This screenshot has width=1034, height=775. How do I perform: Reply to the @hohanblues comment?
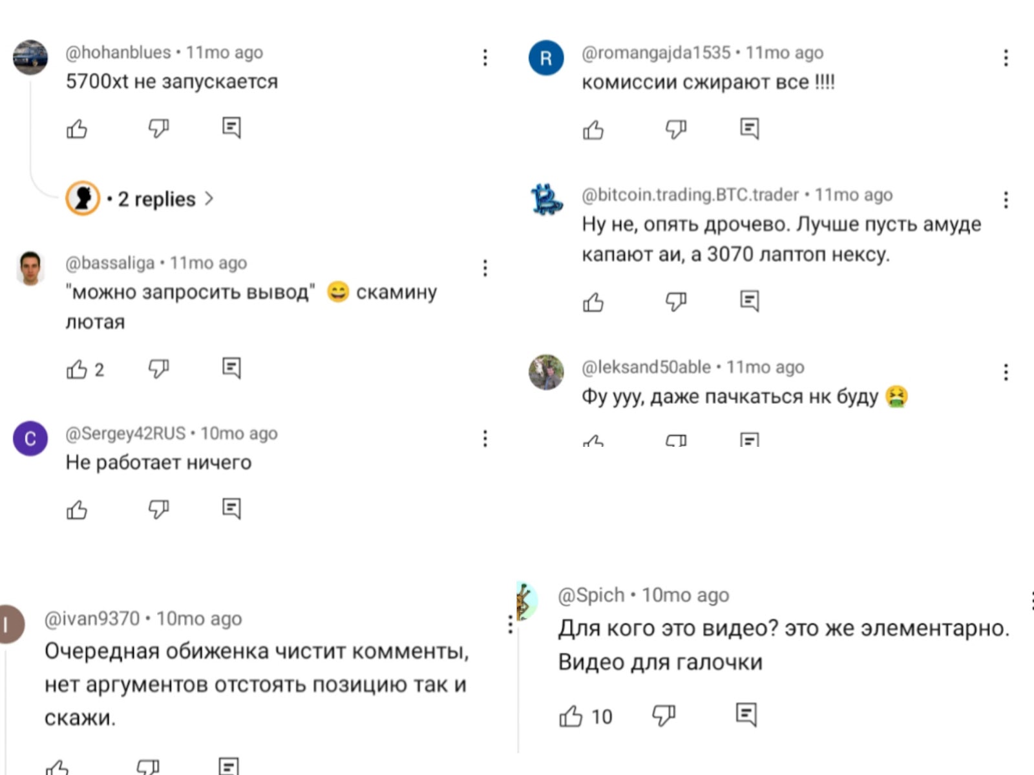(x=231, y=128)
